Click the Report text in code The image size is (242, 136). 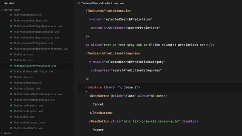click(98, 130)
